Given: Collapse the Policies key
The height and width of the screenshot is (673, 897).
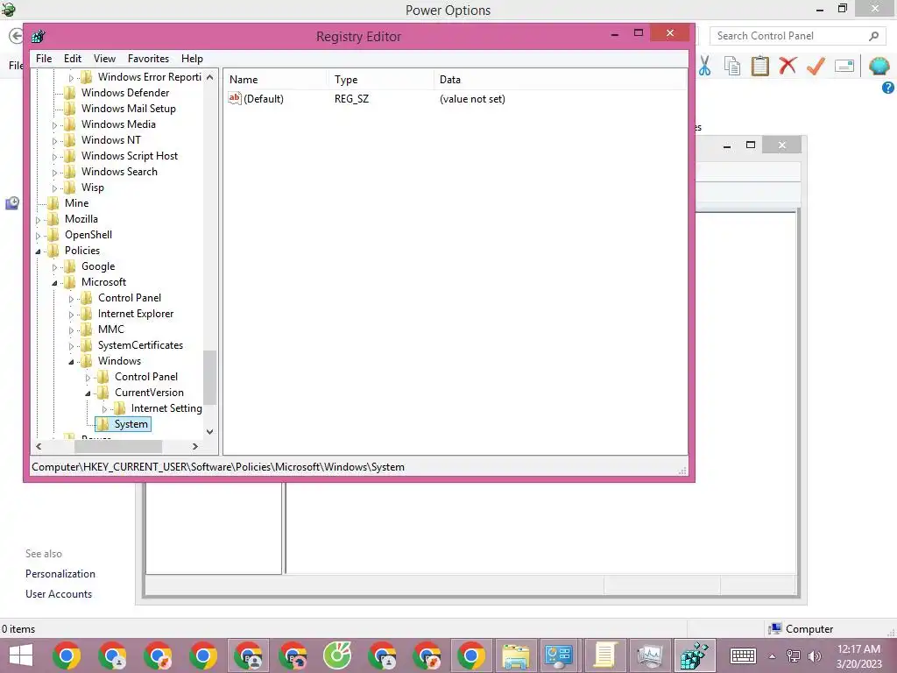Looking at the screenshot, I should tap(38, 251).
